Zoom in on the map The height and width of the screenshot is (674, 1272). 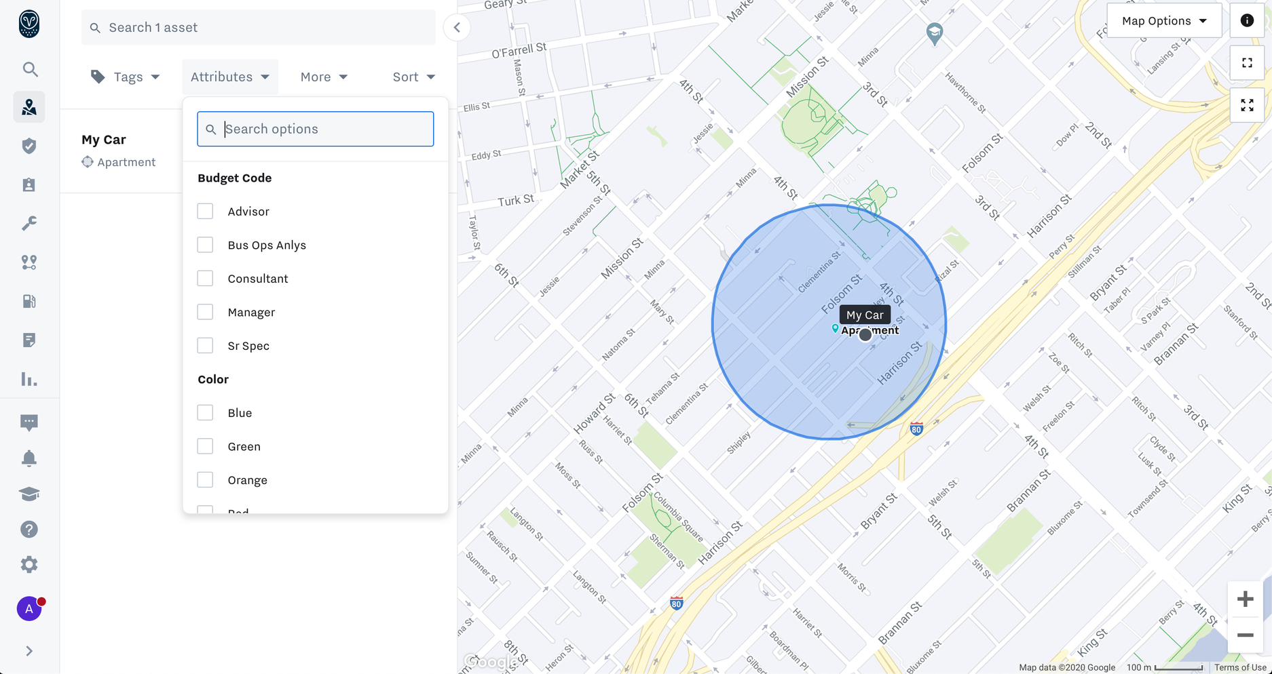[1246, 599]
